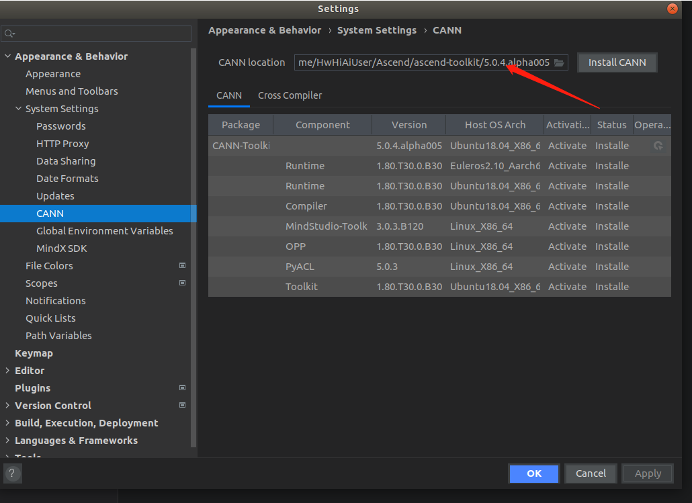Click the search magnifier in settings search
692x503 pixels.
[x=9, y=32]
